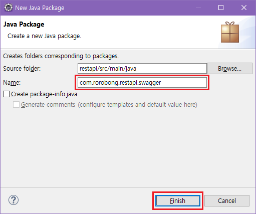The height and width of the screenshot is (214, 256).
Task: Click the 'New Java Package' title text
Action: [40, 8]
